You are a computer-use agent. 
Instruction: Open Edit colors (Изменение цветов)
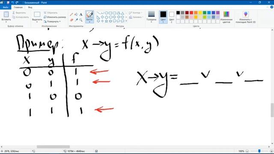(x=226, y=17)
